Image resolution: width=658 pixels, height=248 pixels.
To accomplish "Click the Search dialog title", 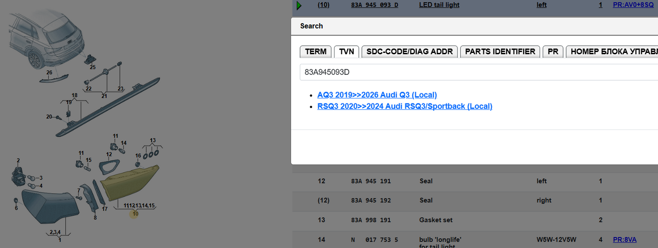I will [312, 26].
